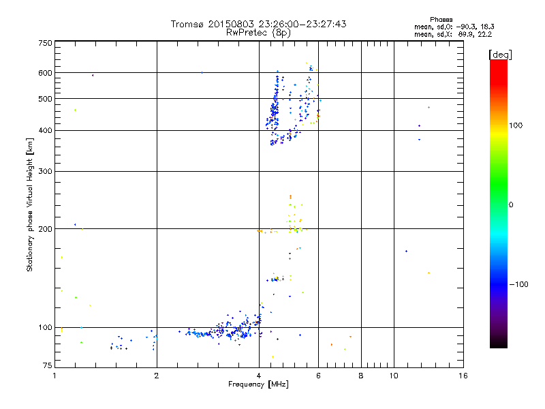Screen dimensions: 545x409
Task: Click the y-axis tick label '500'
Action: pyautogui.click(x=45, y=99)
